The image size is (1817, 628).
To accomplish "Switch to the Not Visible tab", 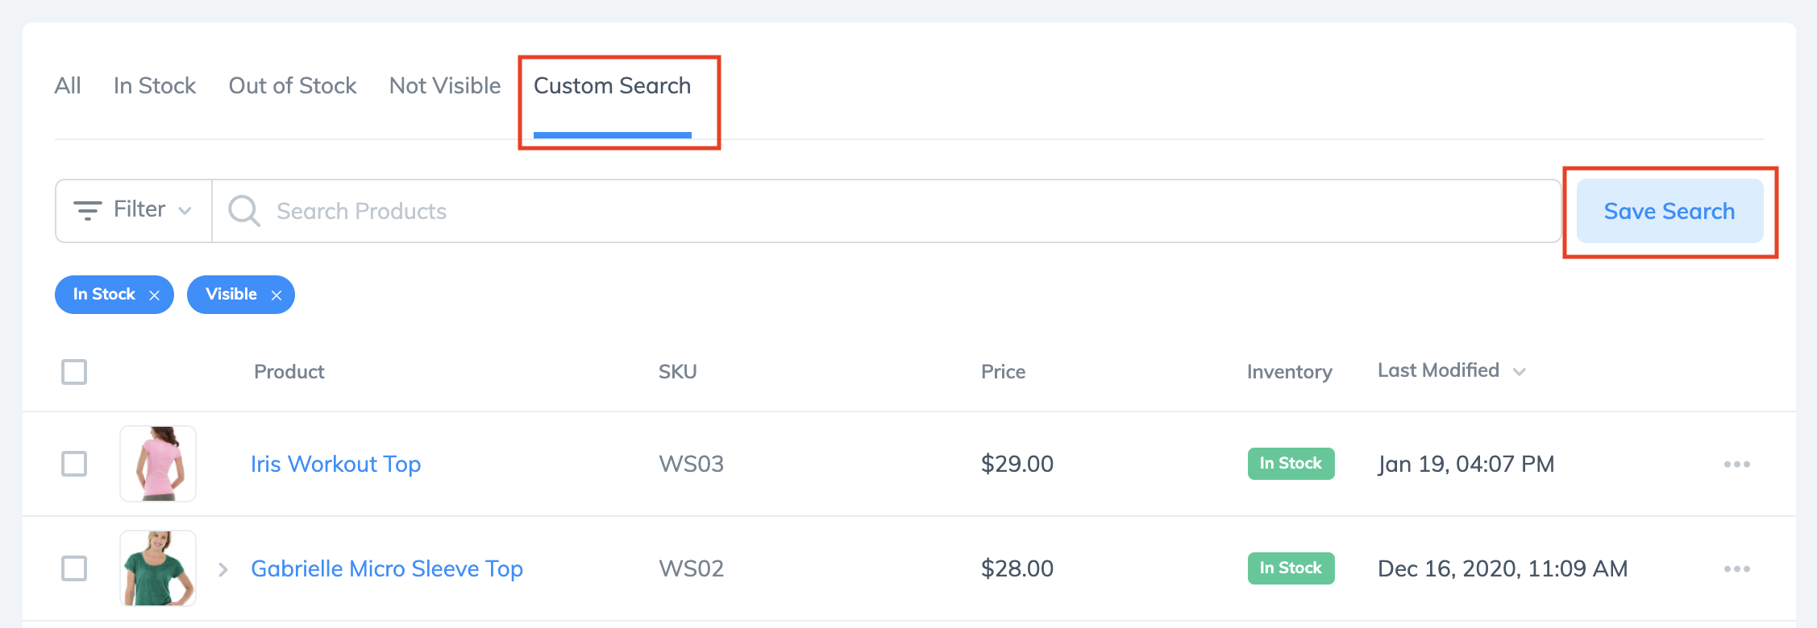I will coord(445,85).
